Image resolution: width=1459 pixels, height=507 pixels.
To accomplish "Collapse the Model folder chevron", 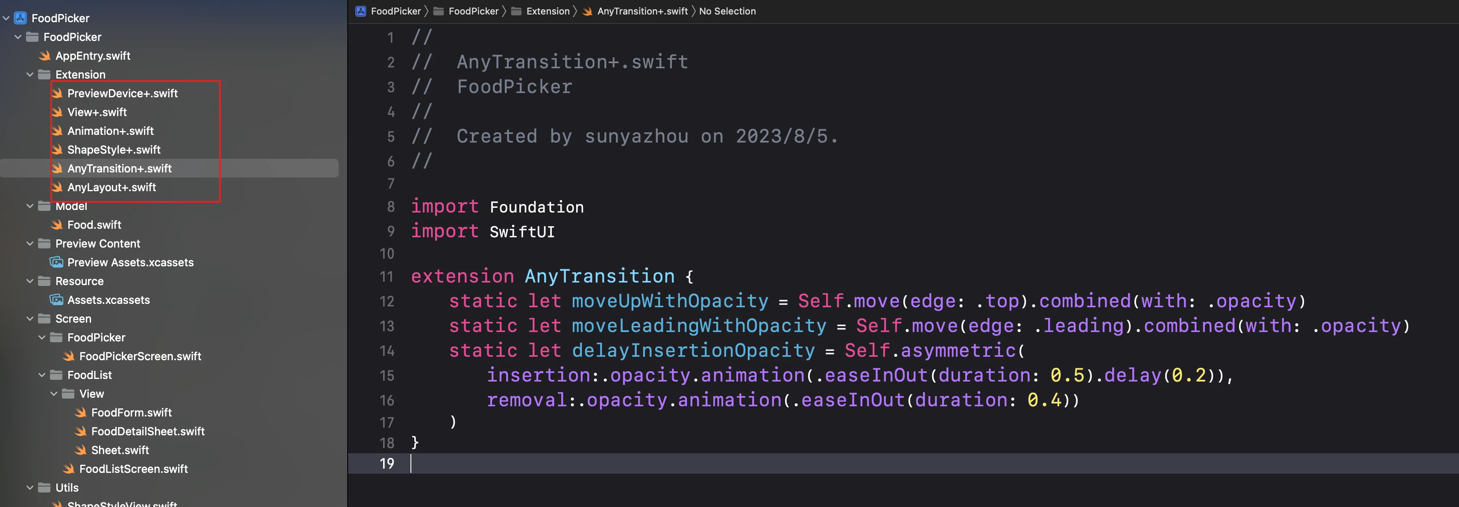I will [x=30, y=206].
